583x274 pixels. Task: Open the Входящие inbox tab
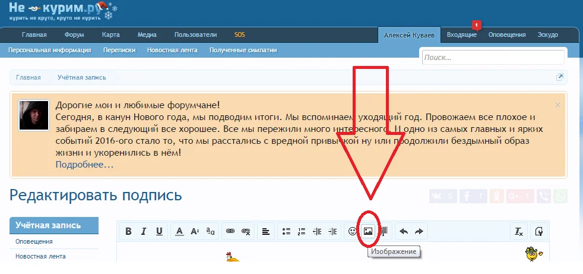(x=461, y=34)
